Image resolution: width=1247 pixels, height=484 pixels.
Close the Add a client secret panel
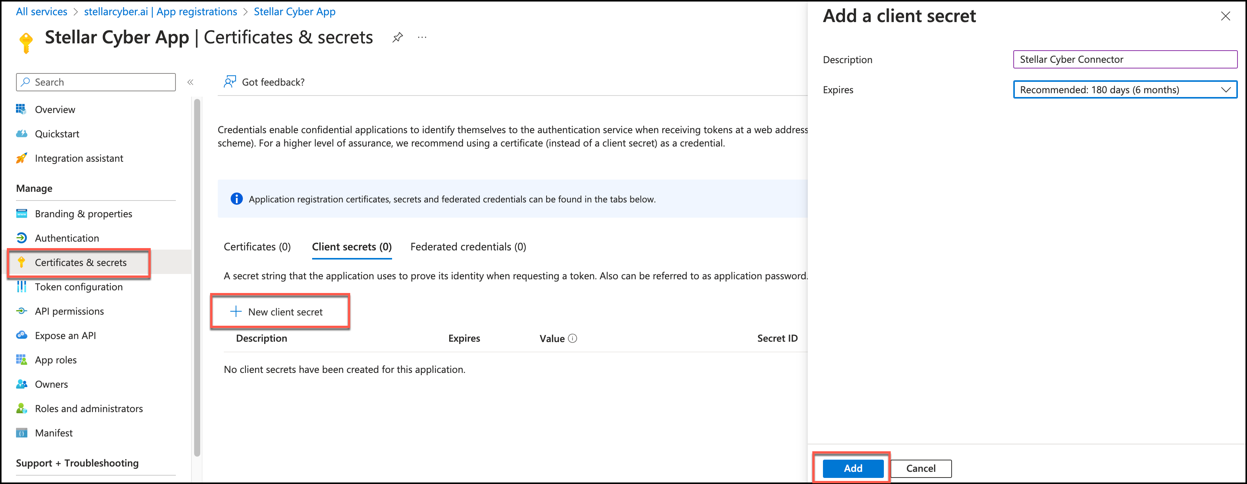[x=1225, y=16]
